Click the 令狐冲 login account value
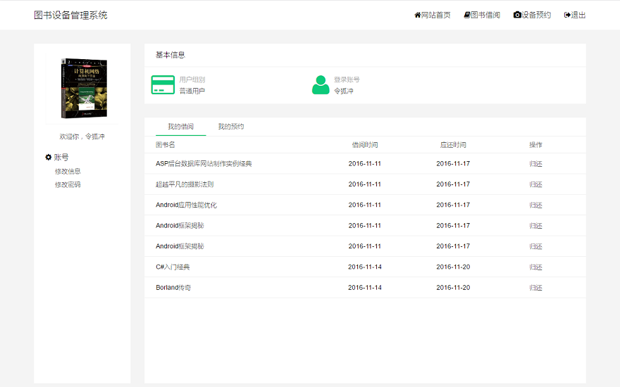Viewport: 620px width, 387px height. coord(344,91)
